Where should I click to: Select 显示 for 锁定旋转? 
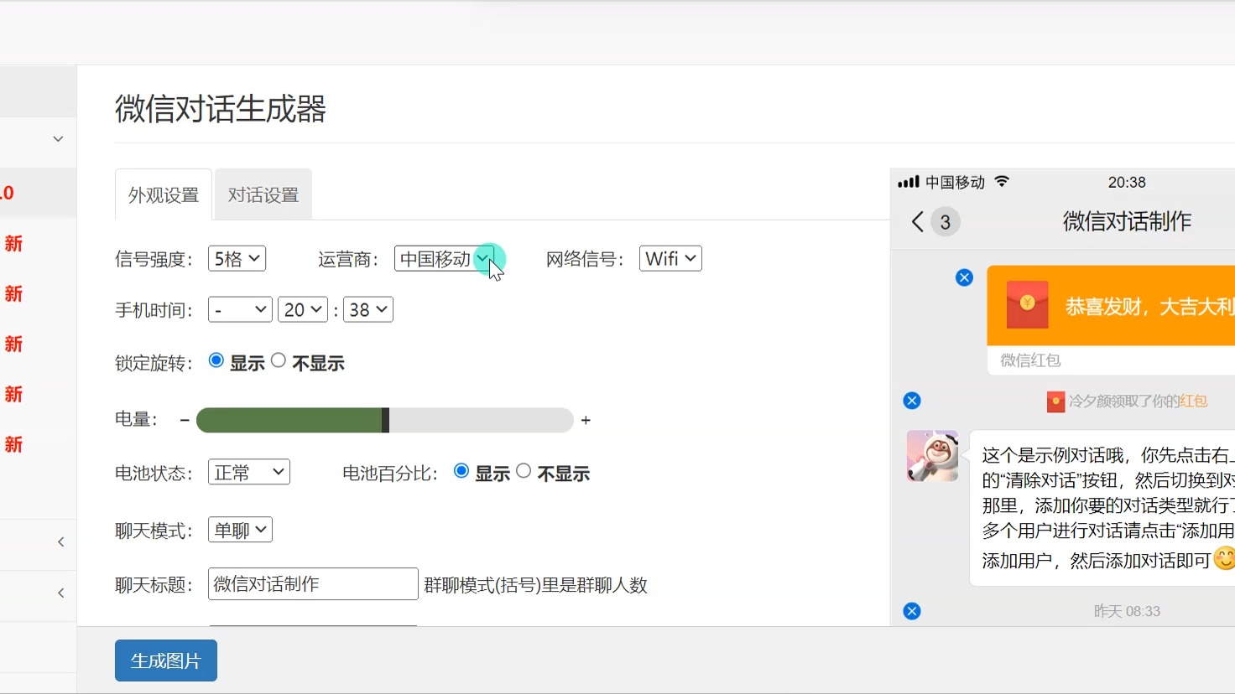point(216,360)
